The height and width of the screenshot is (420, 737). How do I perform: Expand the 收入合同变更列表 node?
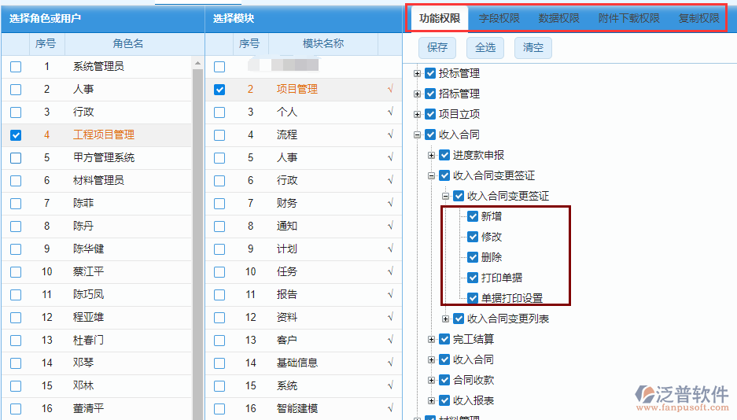pyautogui.click(x=446, y=319)
